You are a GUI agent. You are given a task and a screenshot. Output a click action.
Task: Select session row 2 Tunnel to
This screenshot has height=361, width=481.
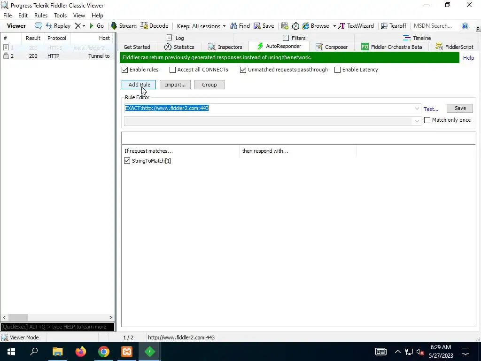(x=57, y=56)
